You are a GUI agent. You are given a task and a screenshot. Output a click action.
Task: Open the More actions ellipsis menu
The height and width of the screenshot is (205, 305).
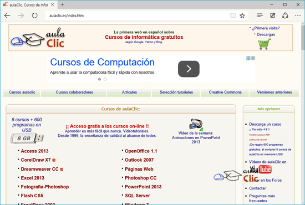tap(298, 16)
